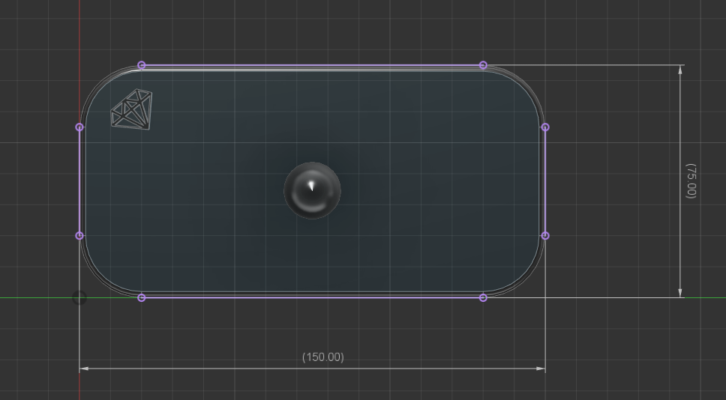Viewport: 726px width, 400px height.
Task: Click the red vertical axis line
Action: 79,32
